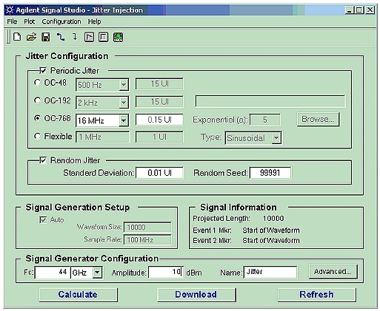Viewport: 380px width, 311px height.
Task: Click the down-arrow download toolbar icon
Action: tap(75, 37)
